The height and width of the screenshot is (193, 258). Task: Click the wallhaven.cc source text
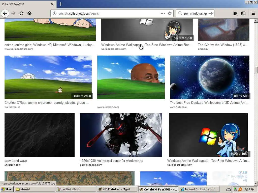pos(12,107)
